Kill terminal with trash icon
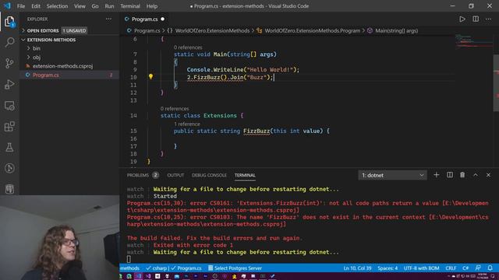Image resolution: width=499 pixels, height=280 pixels. pyautogui.click(x=462, y=175)
